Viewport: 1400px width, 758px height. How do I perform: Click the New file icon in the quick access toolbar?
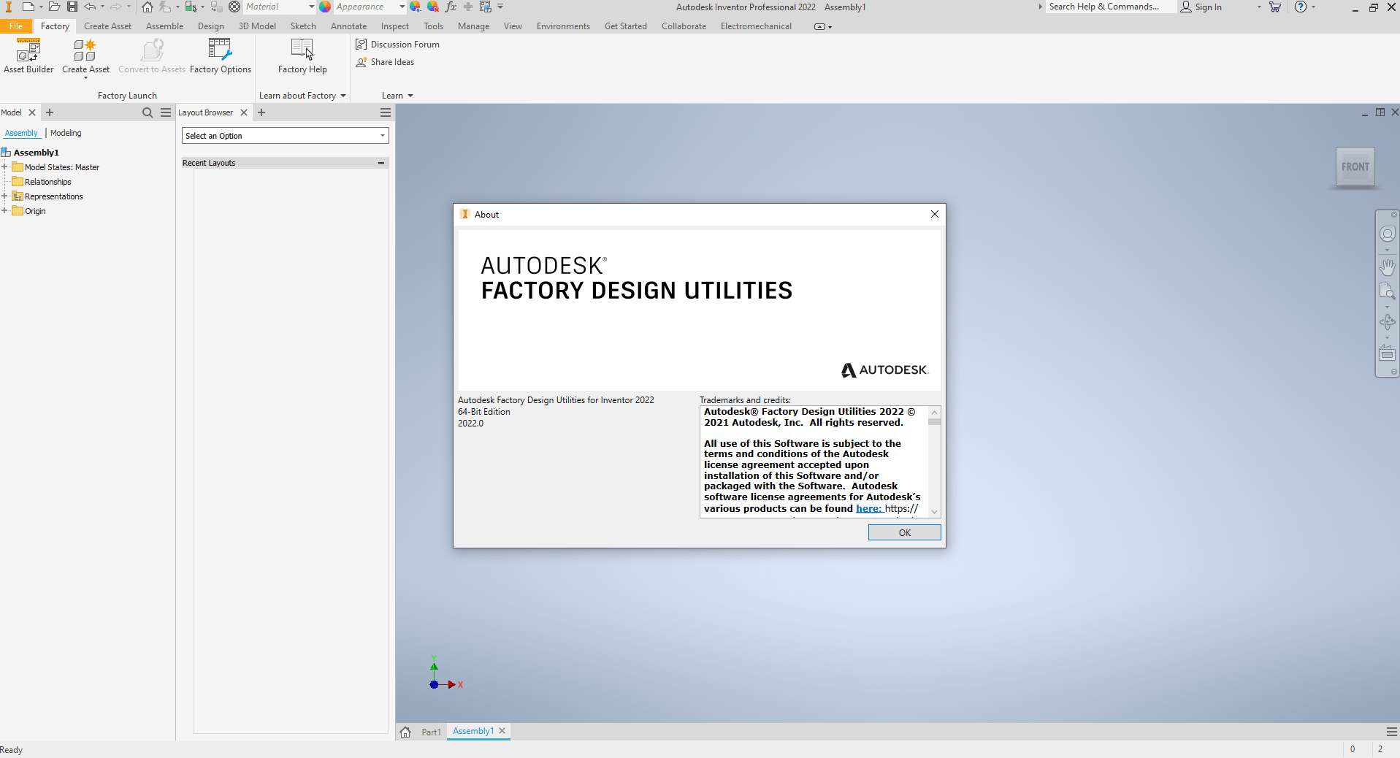coord(28,7)
